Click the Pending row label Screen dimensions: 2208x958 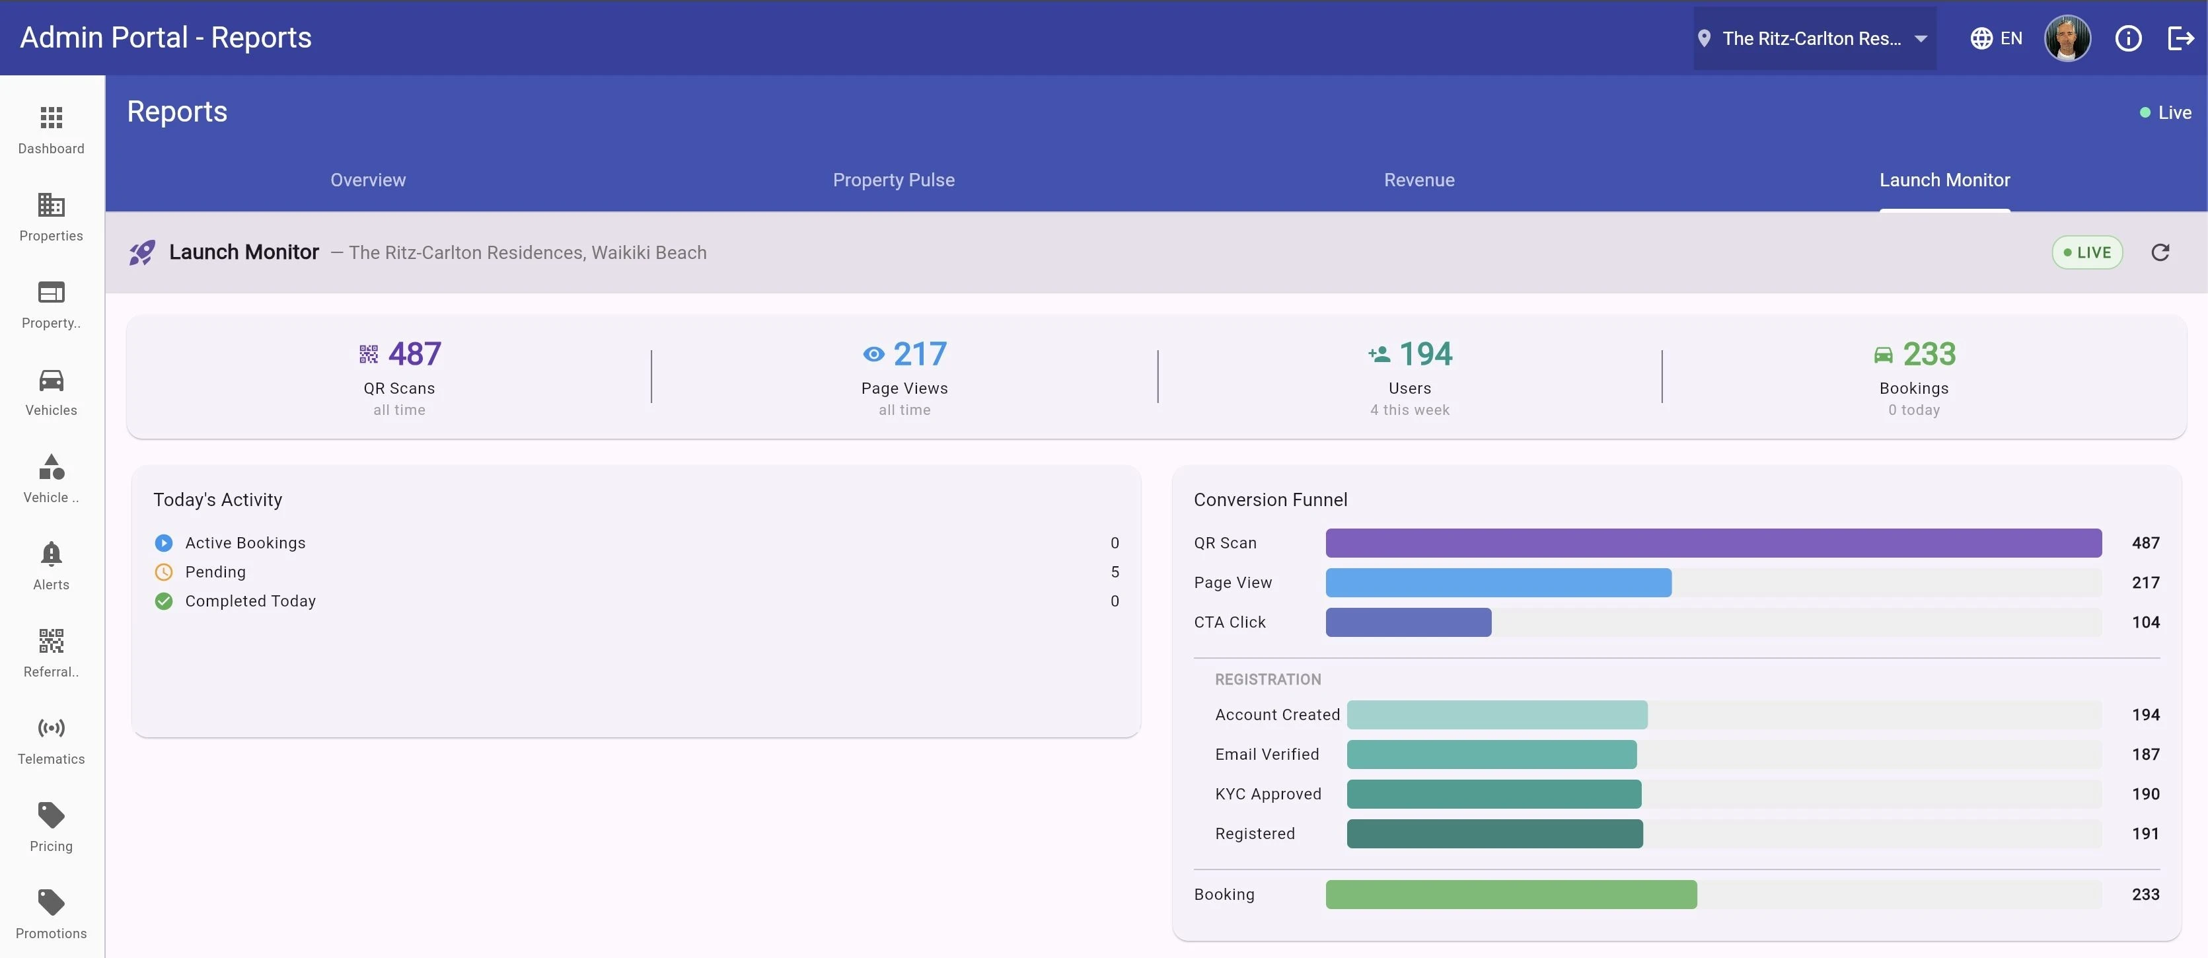[x=215, y=572]
